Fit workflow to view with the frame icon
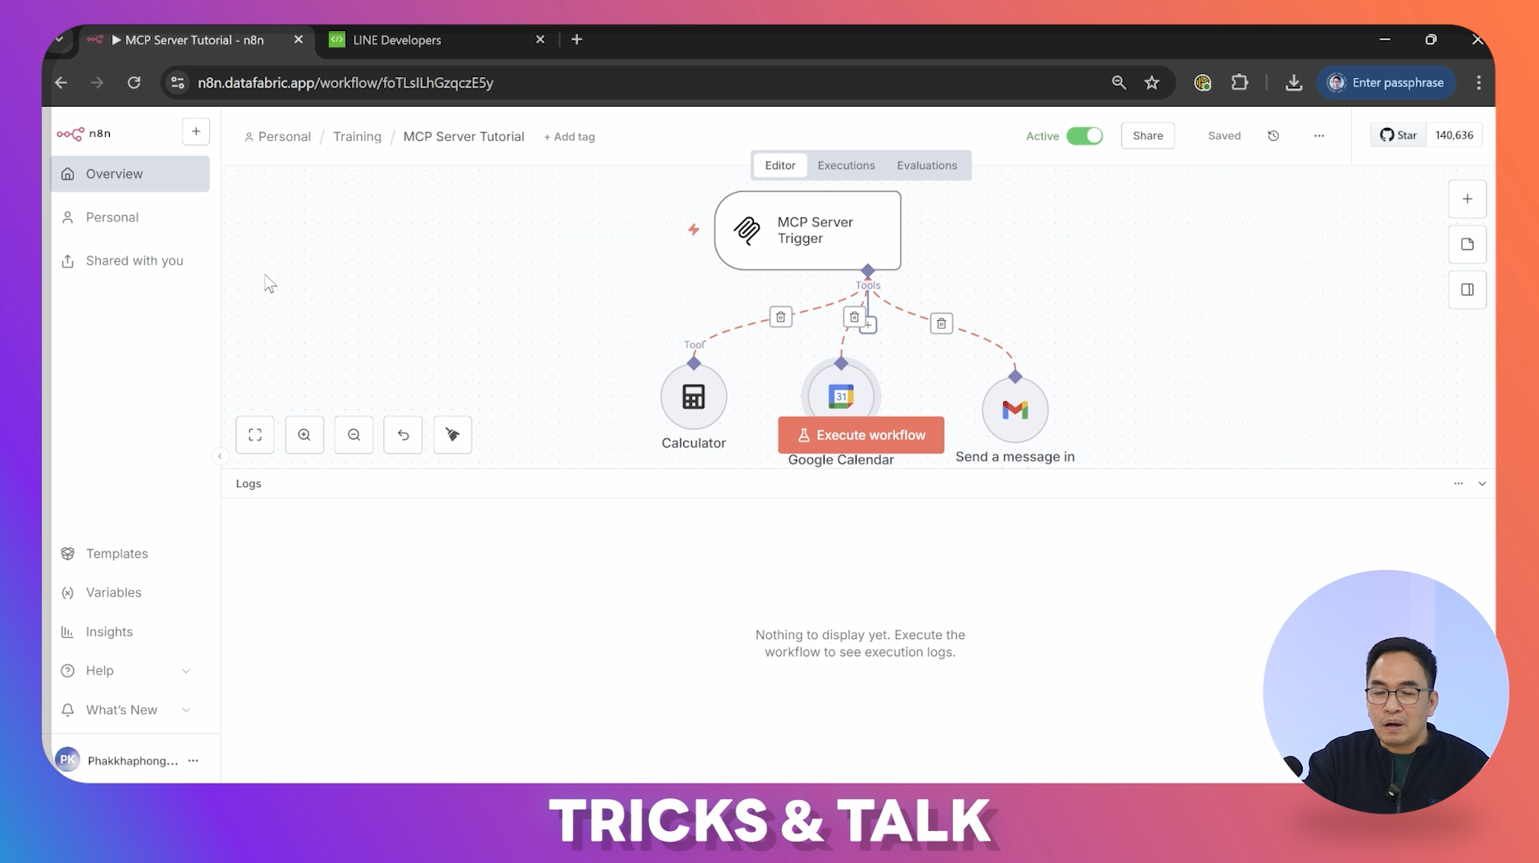1539x863 pixels. pos(255,435)
